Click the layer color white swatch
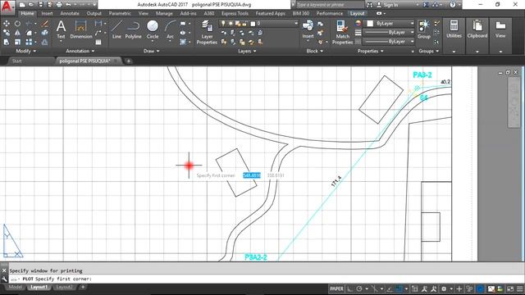The width and height of the screenshot is (525, 295). [x=253, y=24]
